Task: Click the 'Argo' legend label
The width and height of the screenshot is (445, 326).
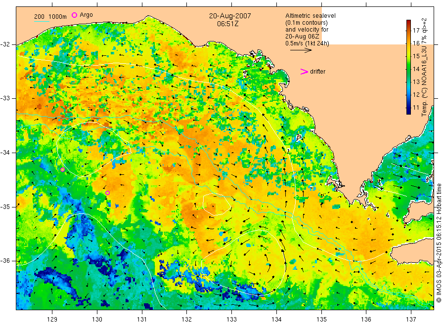Action: pos(86,15)
